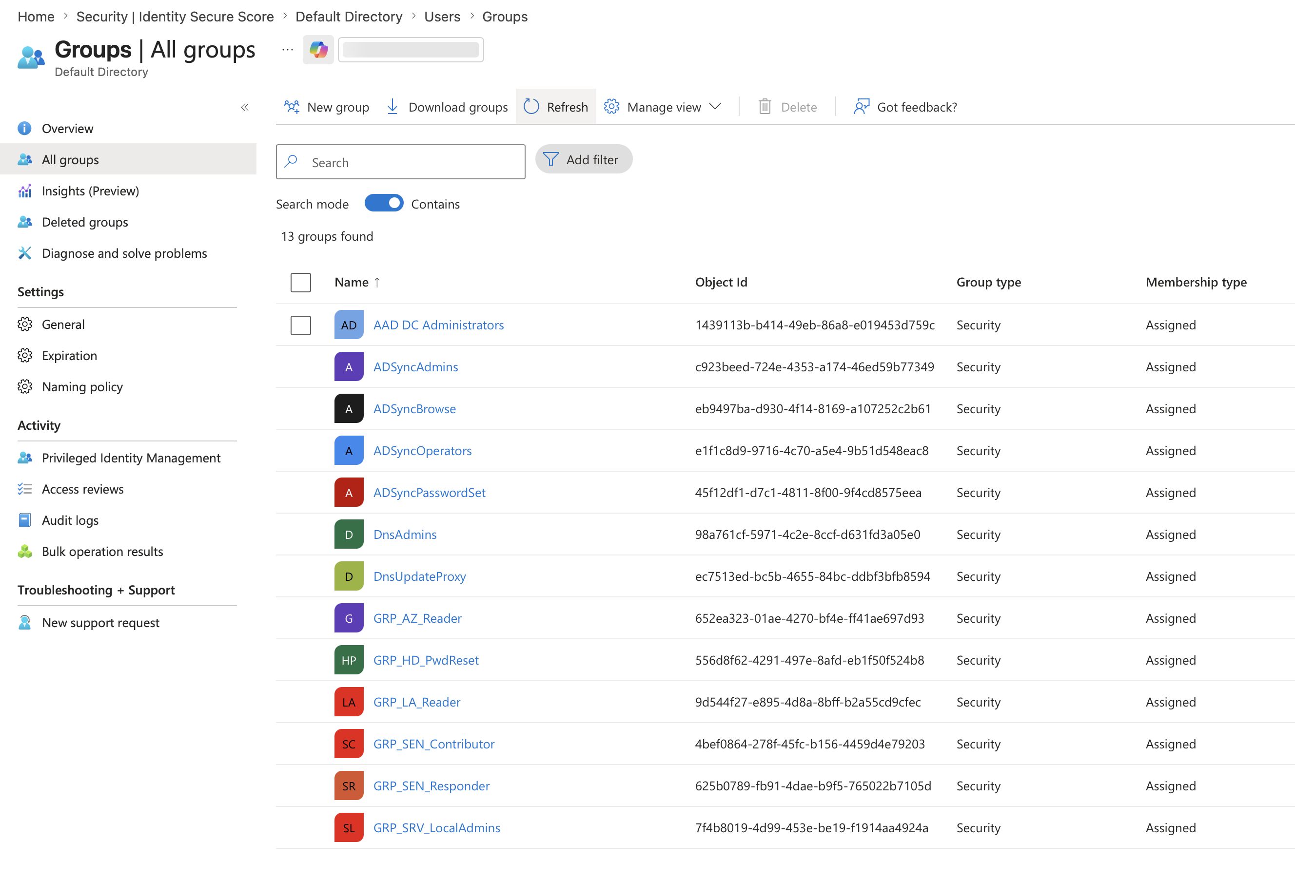
Task: Go to Users breadcrumb
Action: coord(442,17)
